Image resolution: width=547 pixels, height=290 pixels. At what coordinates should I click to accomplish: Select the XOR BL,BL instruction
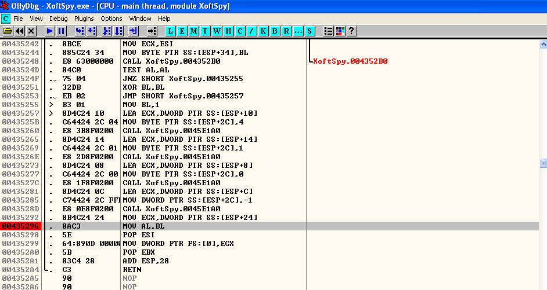click(143, 87)
